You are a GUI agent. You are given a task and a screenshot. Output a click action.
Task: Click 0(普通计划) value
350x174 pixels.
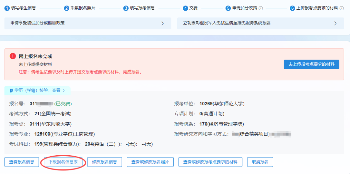tap(212, 114)
